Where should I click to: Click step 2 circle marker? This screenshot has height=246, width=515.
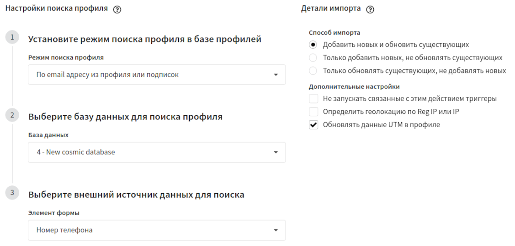coord(12,115)
